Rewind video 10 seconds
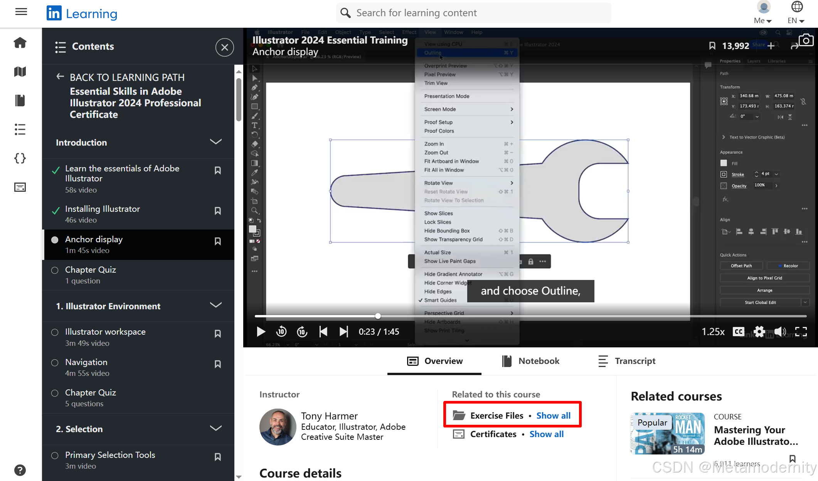The height and width of the screenshot is (481, 818). point(281,332)
